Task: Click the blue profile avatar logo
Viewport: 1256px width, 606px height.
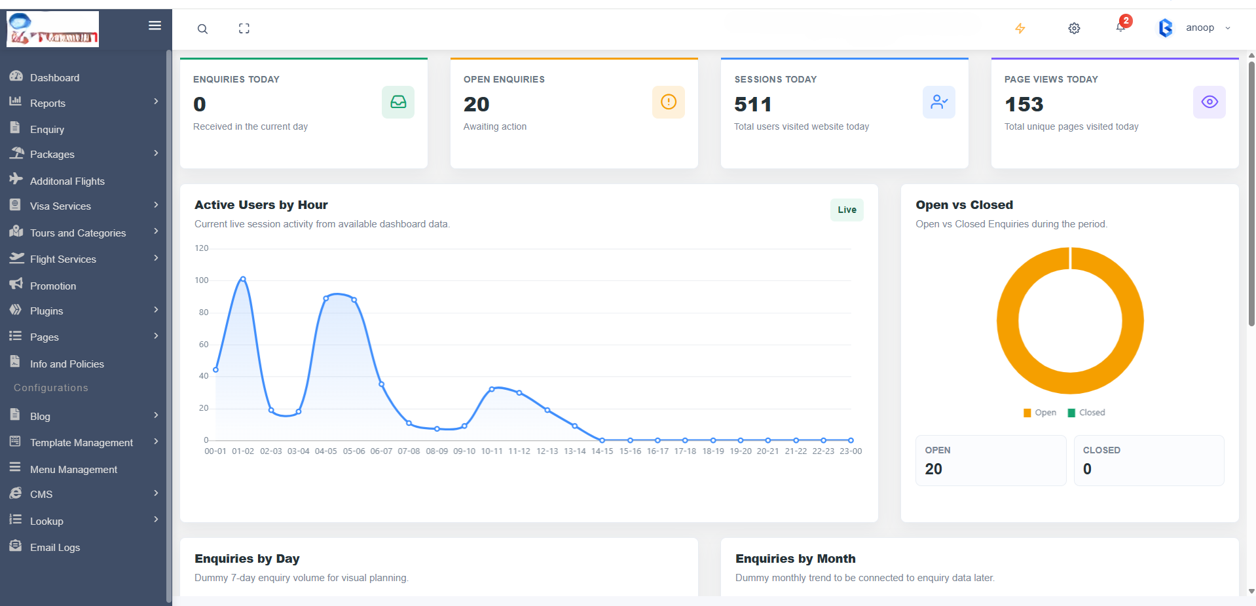Action: coord(1166,28)
